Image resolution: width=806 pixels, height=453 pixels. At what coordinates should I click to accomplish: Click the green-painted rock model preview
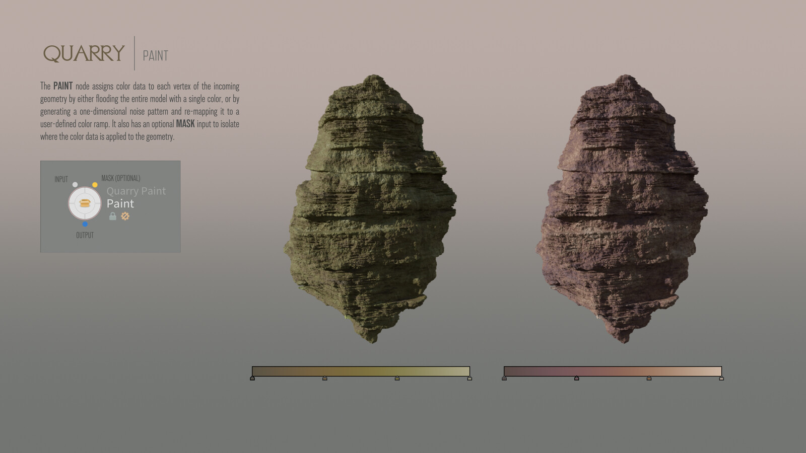click(x=370, y=209)
